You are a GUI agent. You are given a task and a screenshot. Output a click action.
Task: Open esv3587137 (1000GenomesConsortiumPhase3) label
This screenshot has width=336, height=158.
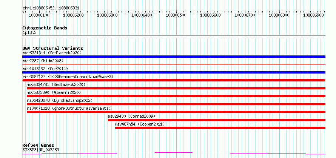[68, 77]
